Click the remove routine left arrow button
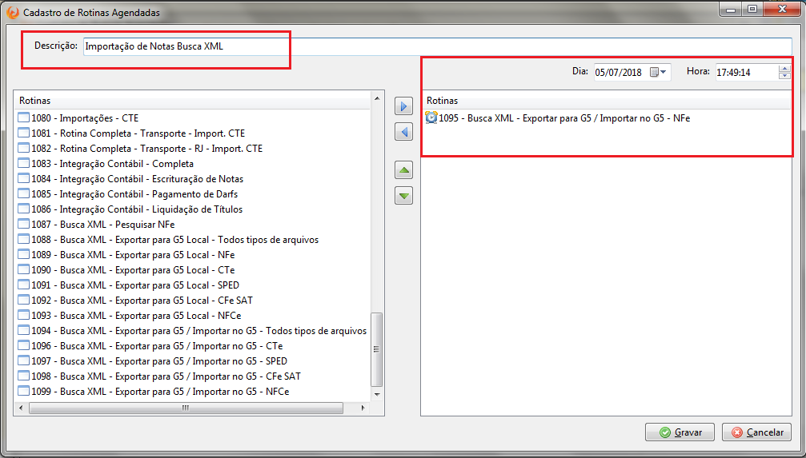The height and width of the screenshot is (458, 806). point(403,132)
